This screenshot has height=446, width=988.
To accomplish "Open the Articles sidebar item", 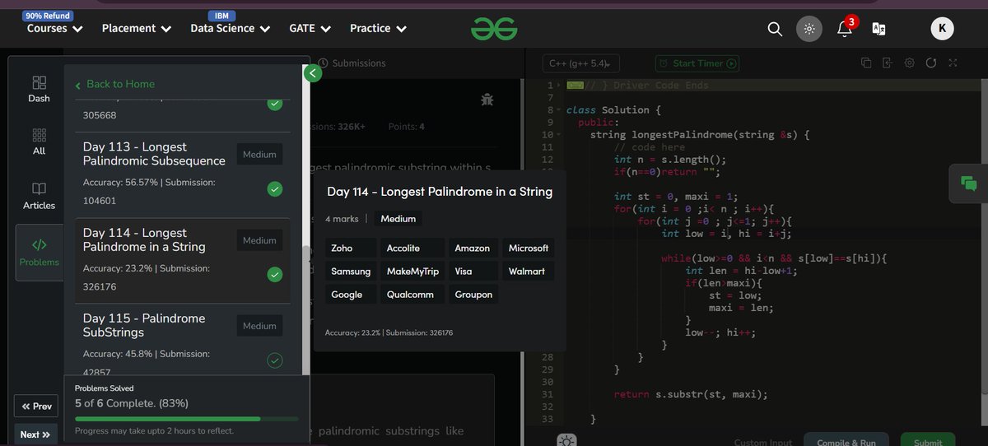I will pyautogui.click(x=39, y=196).
